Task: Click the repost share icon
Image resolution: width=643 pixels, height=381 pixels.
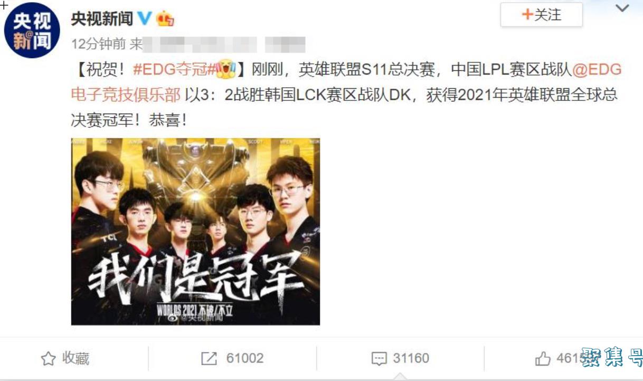Action: (x=209, y=359)
